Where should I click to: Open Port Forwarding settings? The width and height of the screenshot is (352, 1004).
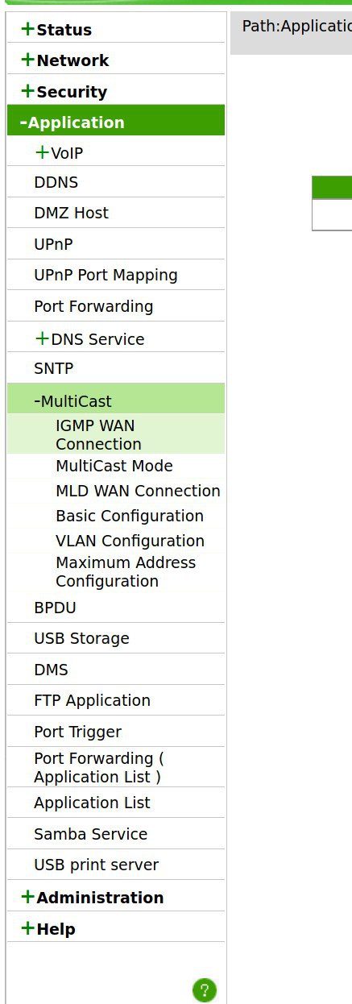pos(93,306)
